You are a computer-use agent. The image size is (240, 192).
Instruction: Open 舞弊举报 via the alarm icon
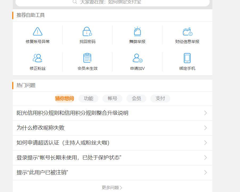click(x=137, y=31)
